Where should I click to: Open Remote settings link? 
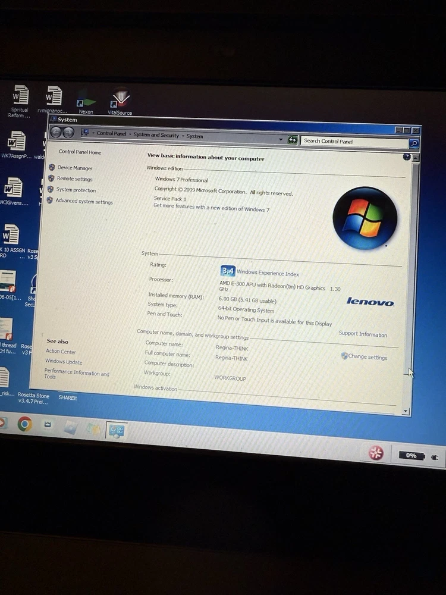[75, 179]
